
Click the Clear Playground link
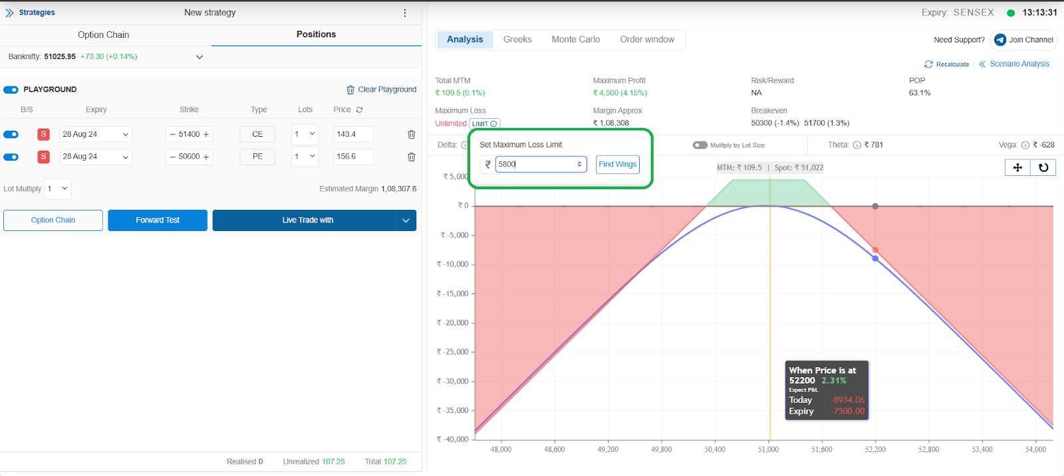click(x=387, y=90)
